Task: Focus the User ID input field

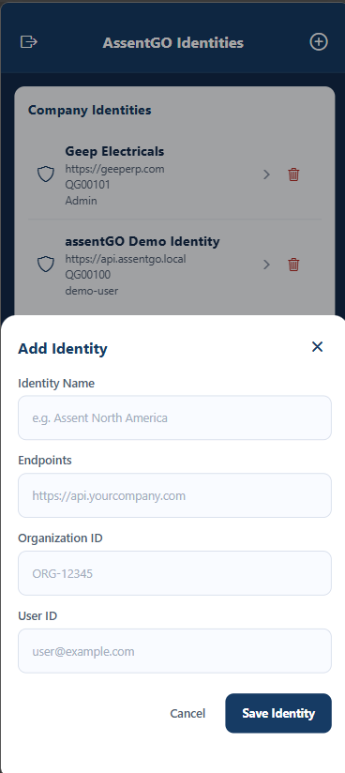Action: 174,651
